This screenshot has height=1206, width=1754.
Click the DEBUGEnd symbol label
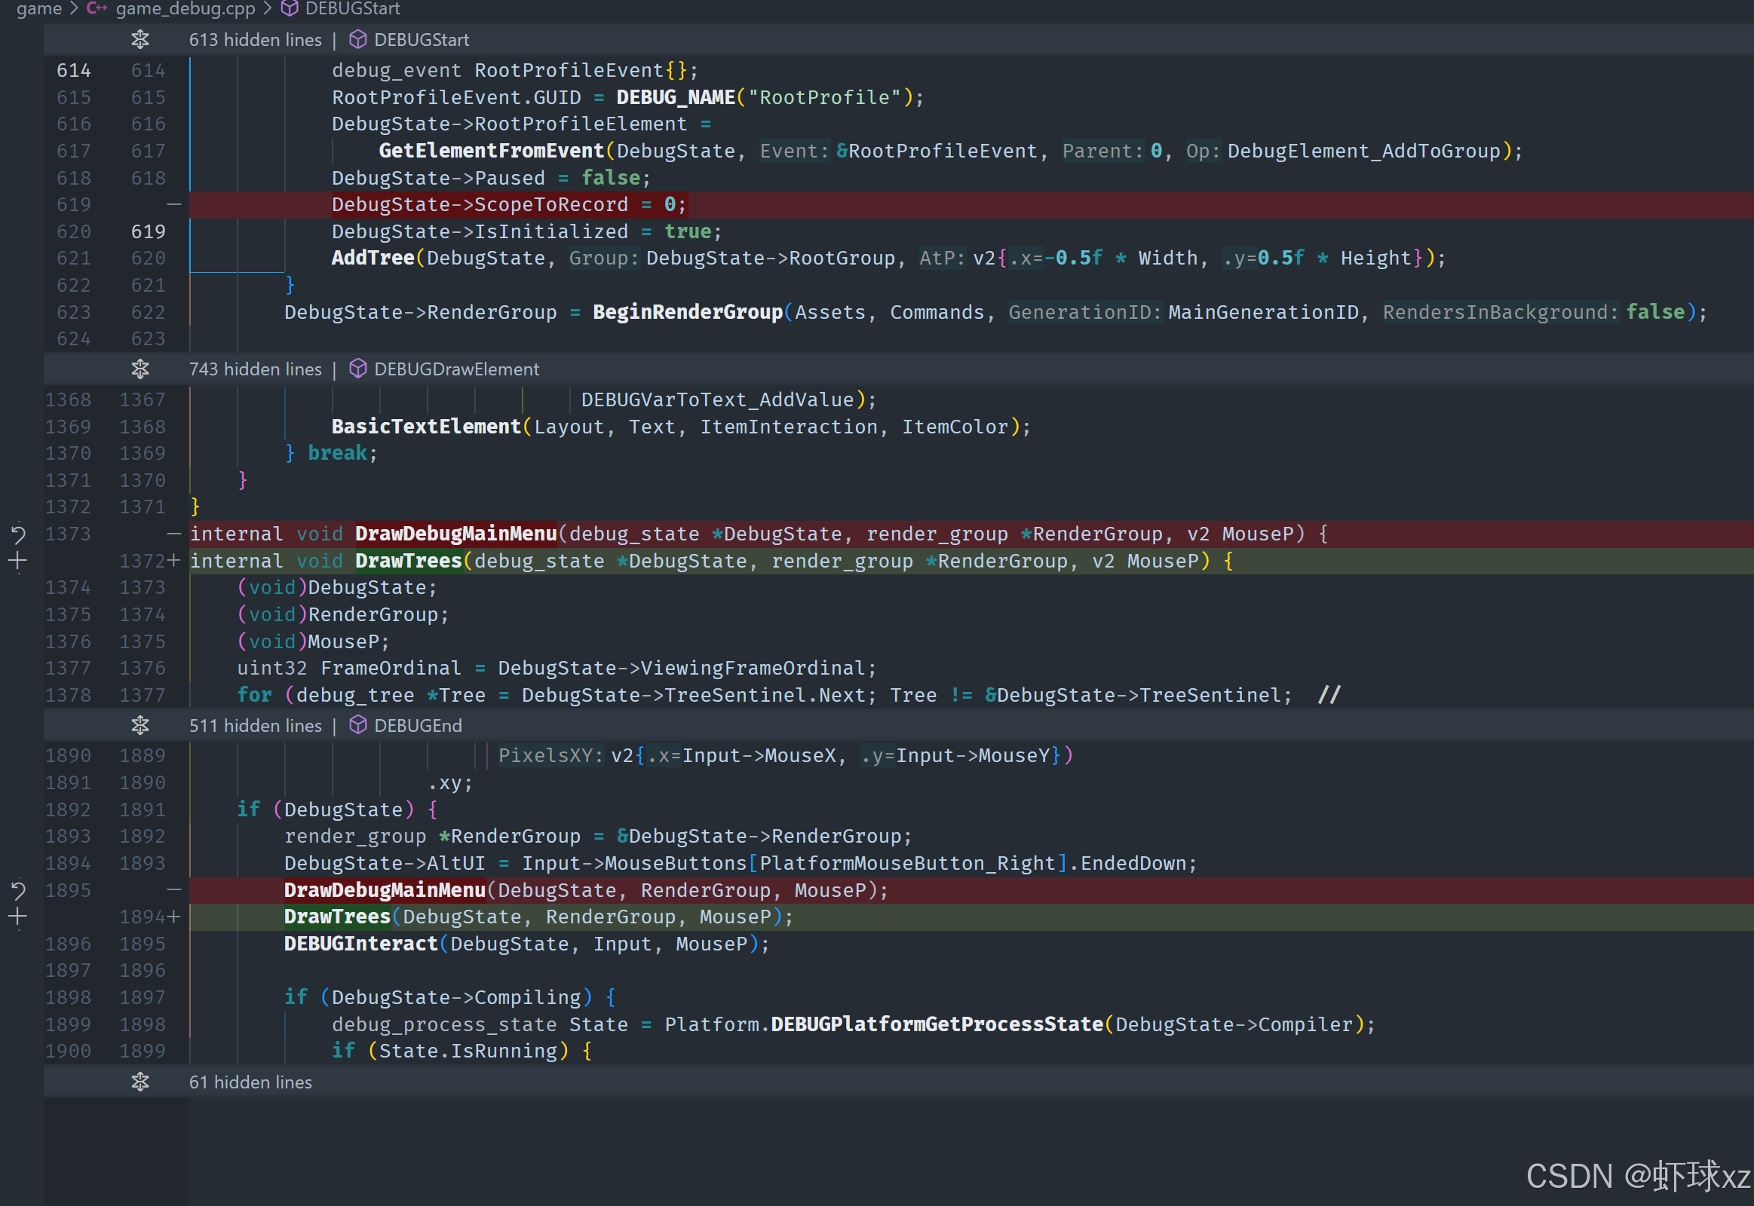417,725
